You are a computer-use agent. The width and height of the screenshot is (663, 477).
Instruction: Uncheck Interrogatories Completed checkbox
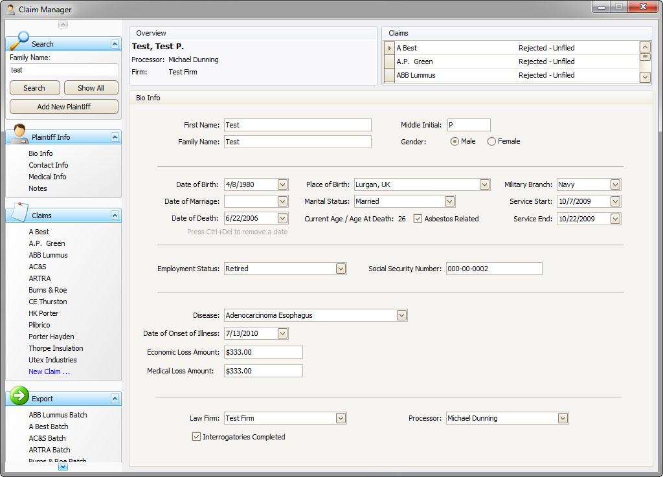pos(196,437)
